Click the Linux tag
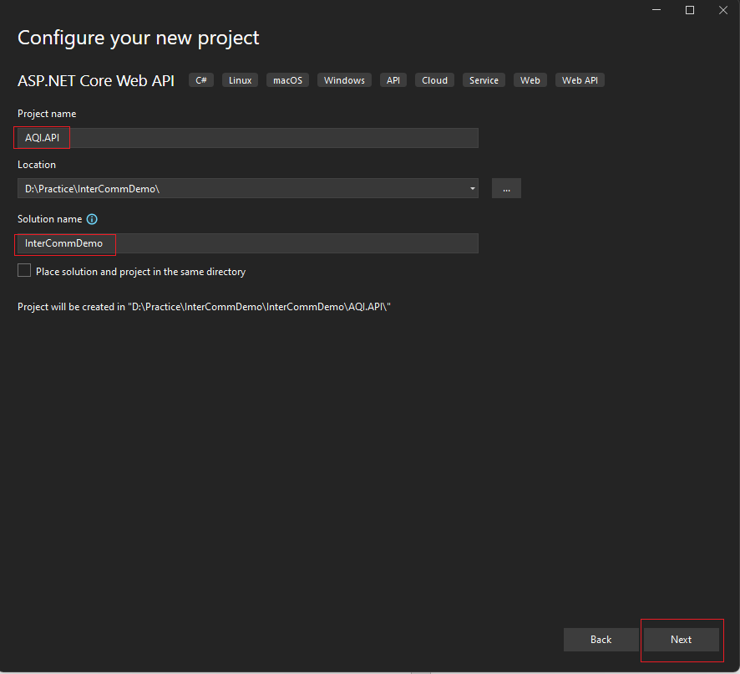Image resolution: width=740 pixels, height=674 pixels. tap(240, 80)
